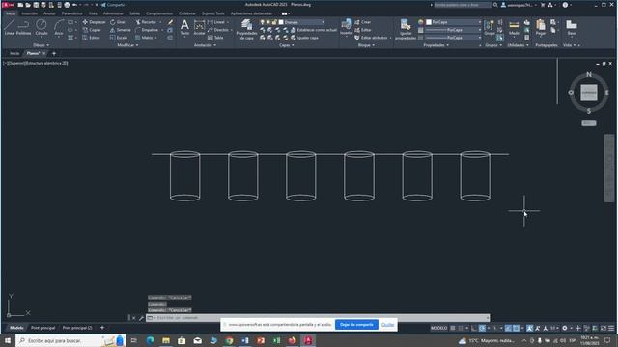Toggle grid display in status bar

click(453, 328)
